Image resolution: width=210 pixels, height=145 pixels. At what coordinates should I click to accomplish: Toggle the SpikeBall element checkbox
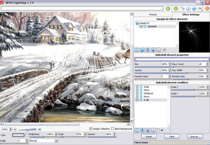click(141, 27)
